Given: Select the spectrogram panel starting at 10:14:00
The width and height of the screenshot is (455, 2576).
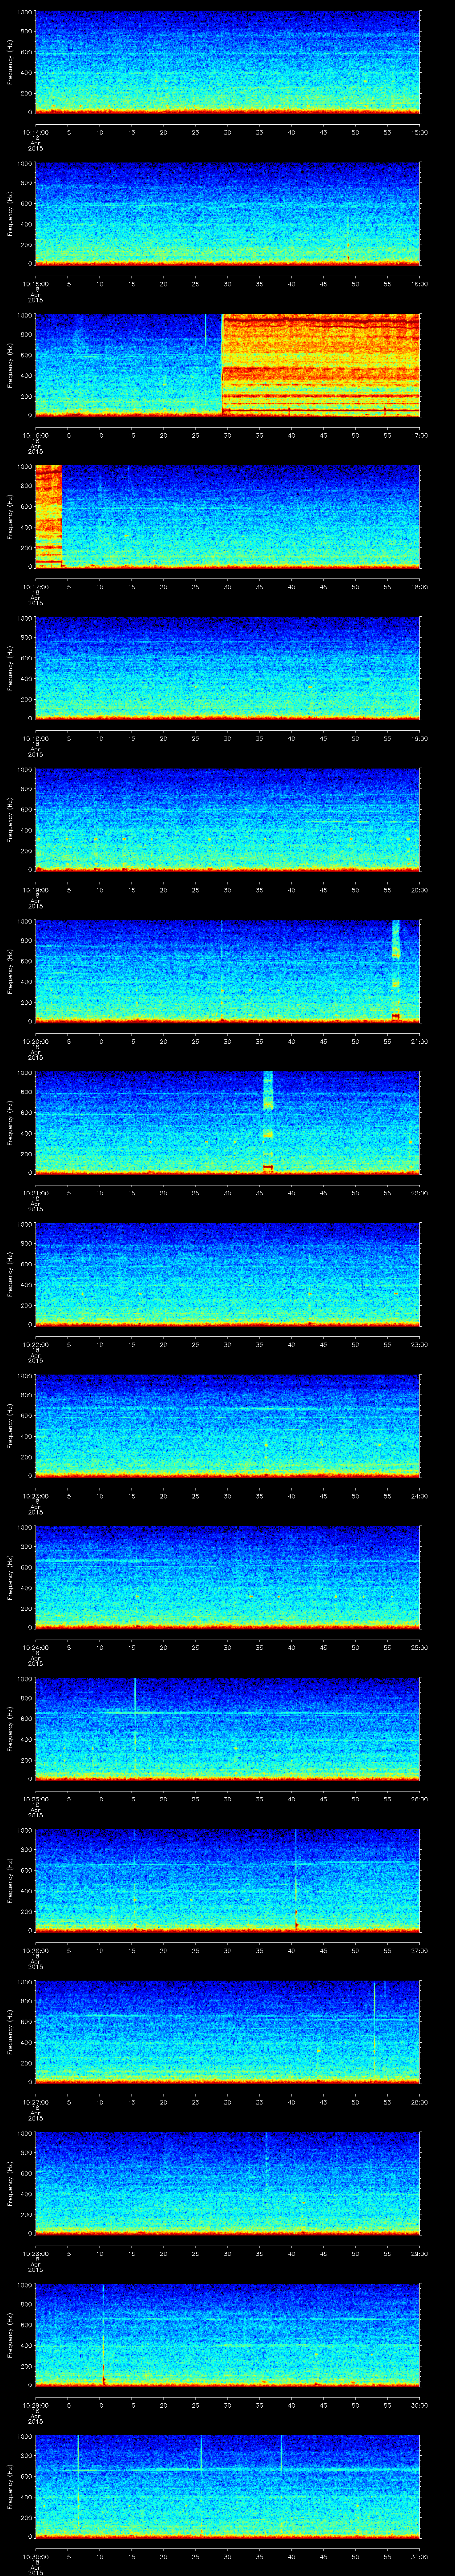Looking at the screenshot, I should coord(227,63).
